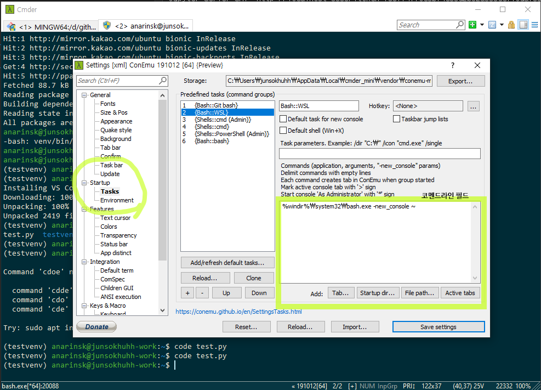Click the magnifier icon in Cmder's toolbar search box

click(x=459, y=25)
